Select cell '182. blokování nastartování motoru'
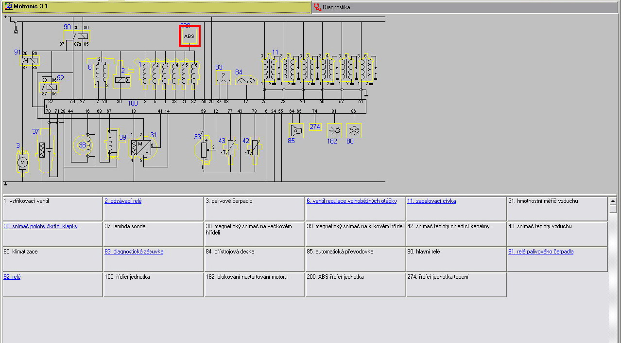621x343 pixels. pos(255,284)
